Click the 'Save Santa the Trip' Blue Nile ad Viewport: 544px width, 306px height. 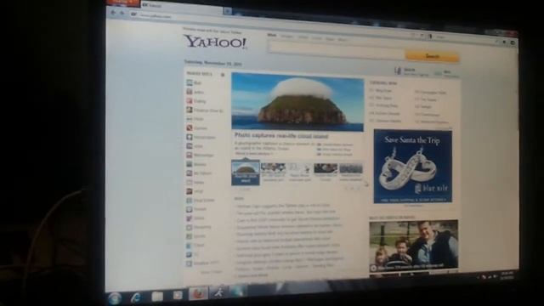point(413,167)
